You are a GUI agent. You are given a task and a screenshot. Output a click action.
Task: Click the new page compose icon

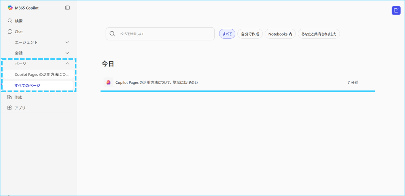click(396, 10)
